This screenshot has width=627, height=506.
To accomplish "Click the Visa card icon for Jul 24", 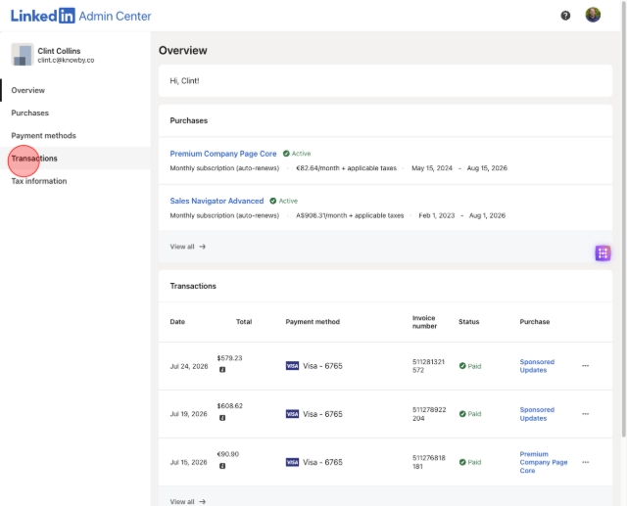I will coord(292,365).
